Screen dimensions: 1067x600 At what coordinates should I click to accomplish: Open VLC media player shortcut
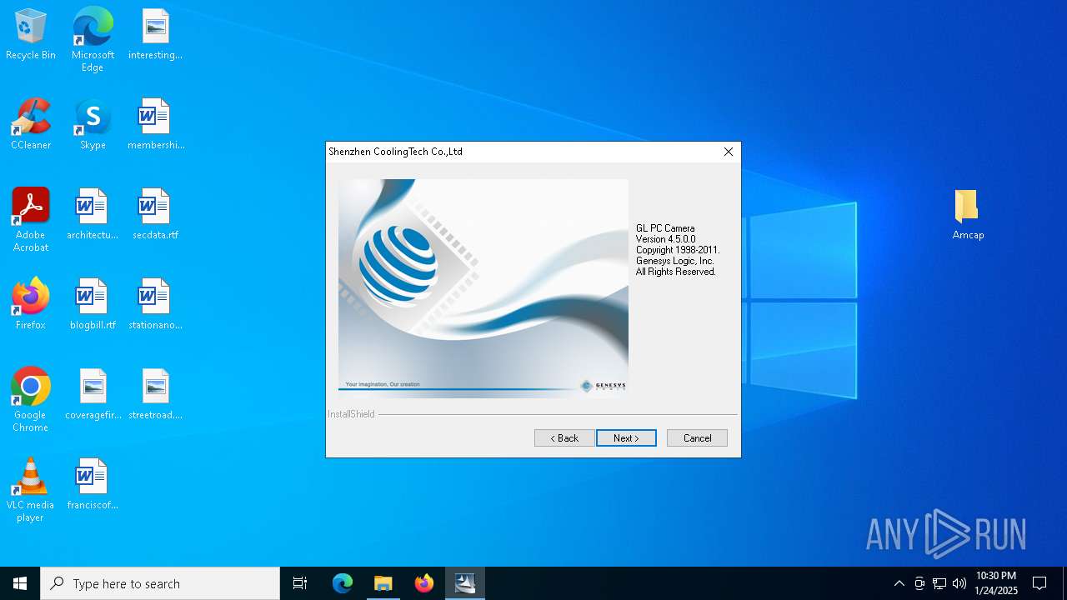coord(31,490)
